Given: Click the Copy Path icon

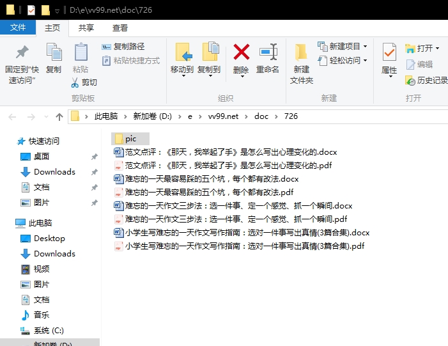Looking at the screenshot, I should pyautogui.click(x=106, y=47).
